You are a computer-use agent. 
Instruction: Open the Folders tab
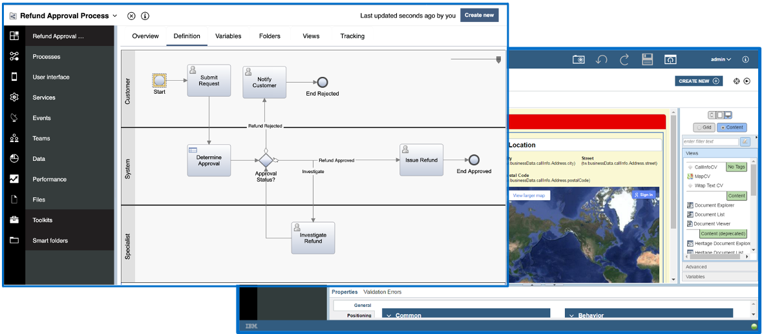[x=270, y=36]
